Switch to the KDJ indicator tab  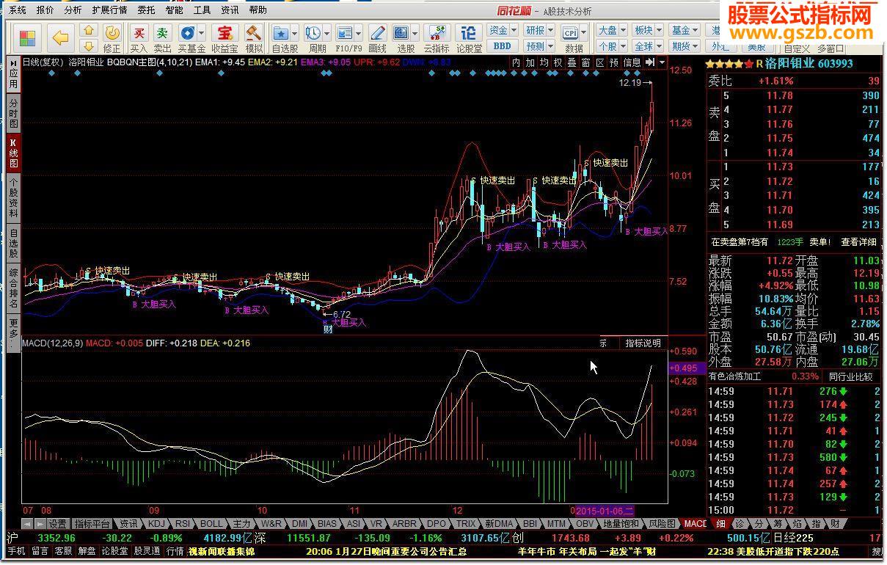156,524
